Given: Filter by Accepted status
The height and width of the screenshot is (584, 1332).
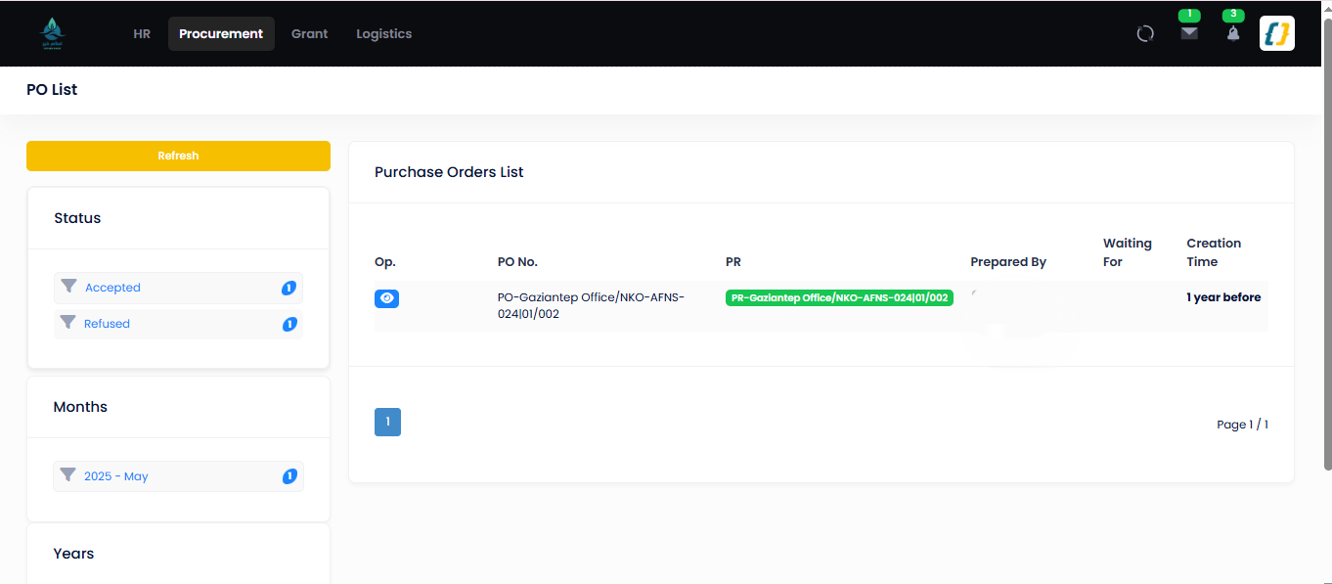Looking at the screenshot, I should pos(178,288).
